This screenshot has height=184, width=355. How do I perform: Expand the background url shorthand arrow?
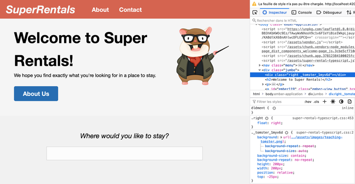(280, 137)
